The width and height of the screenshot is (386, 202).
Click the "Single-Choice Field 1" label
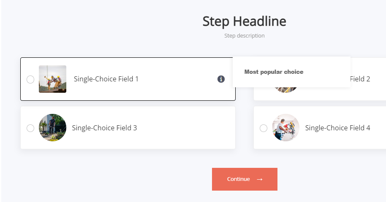pos(106,79)
